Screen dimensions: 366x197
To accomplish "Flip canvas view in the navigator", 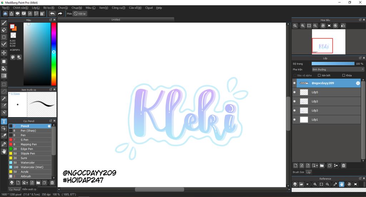I will coord(343,26).
